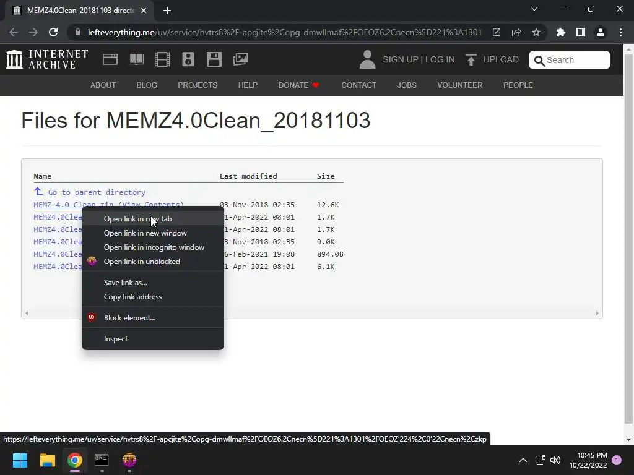The image size is (634, 475).
Task: Click the file list left scroll arrow
Action: [27, 313]
